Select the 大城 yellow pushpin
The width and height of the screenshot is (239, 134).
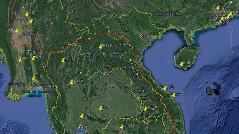pyautogui.click(x=82, y=116)
